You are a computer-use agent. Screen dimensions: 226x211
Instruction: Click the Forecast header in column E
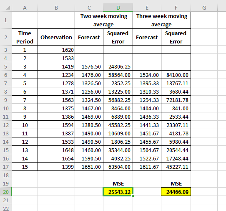(x=147, y=37)
